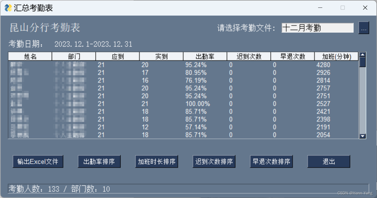Select the 十二月考勤 file name field
The image size is (377, 198).
tap(317, 28)
